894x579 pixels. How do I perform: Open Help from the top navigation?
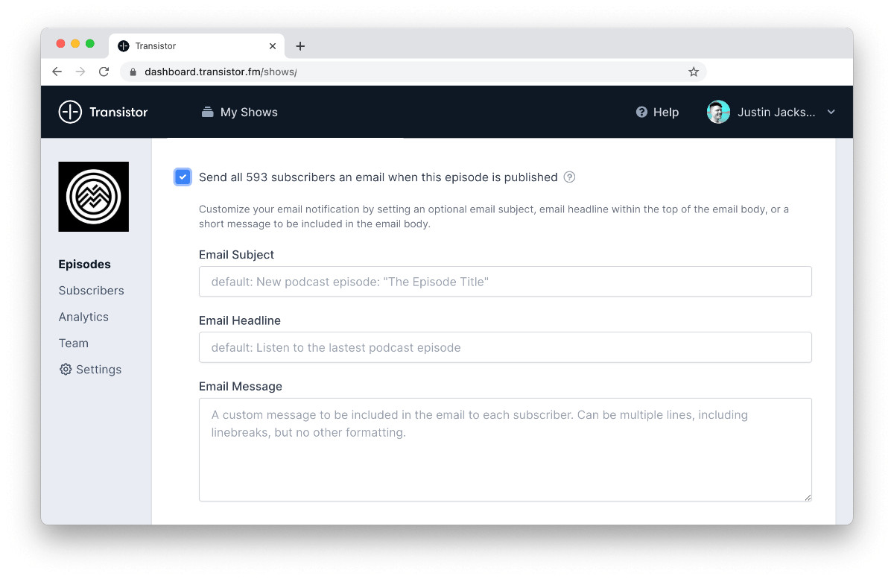click(656, 112)
